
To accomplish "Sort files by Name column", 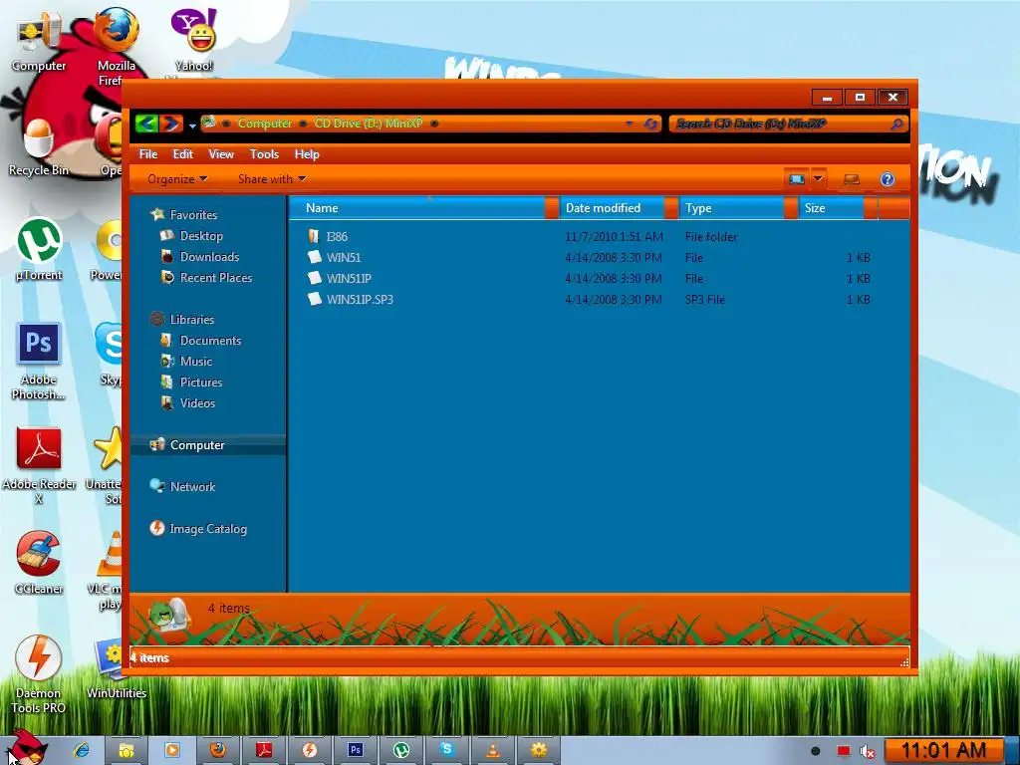I will click(x=416, y=208).
